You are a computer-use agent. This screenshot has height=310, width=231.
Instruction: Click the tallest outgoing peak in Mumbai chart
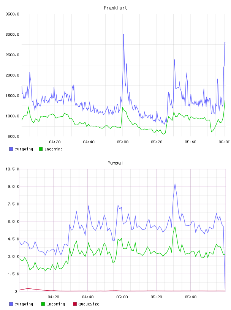coord(175,183)
